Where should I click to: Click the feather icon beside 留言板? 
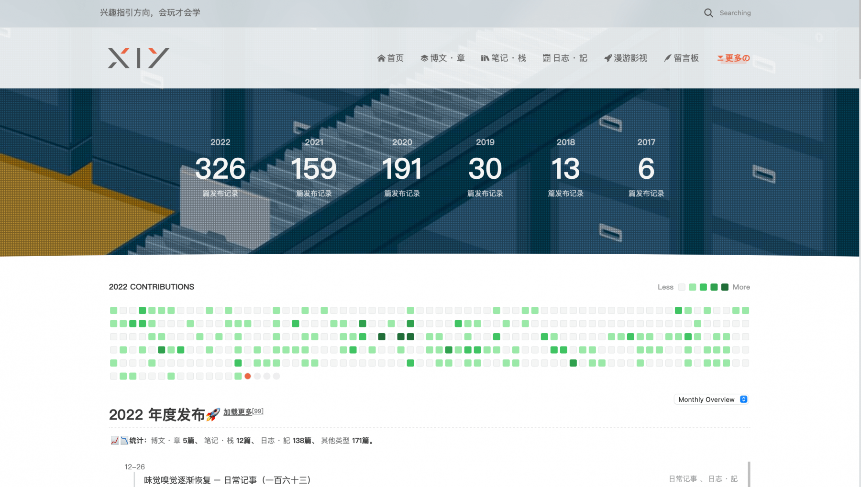(x=668, y=58)
